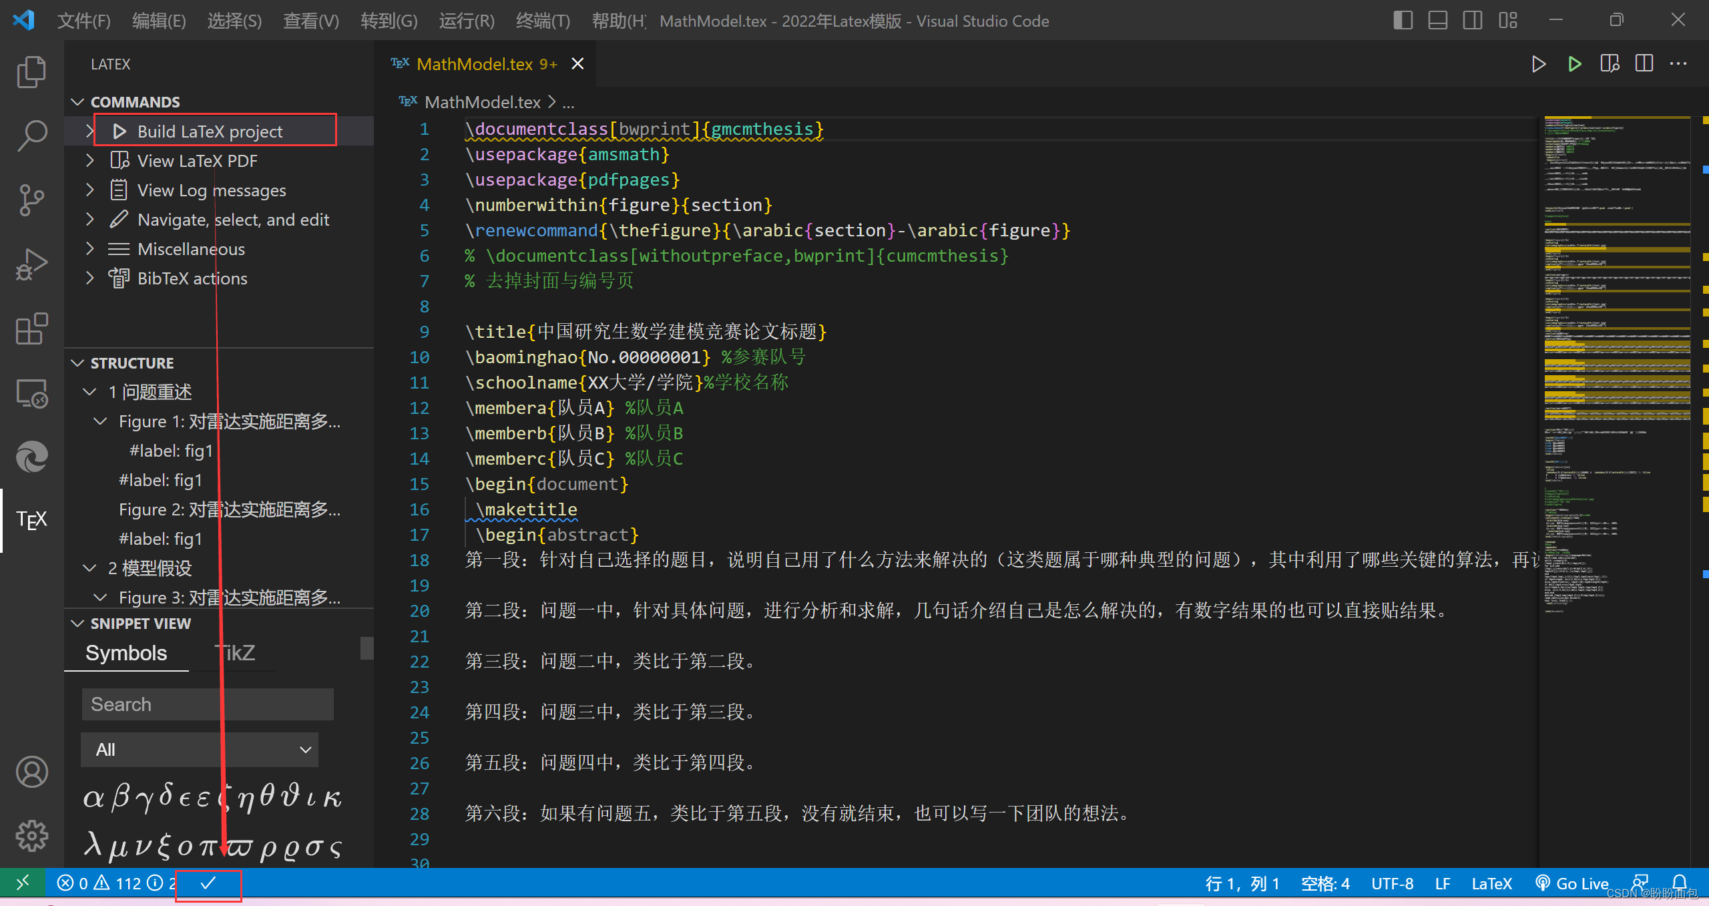This screenshot has height=906, width=1709.
Task: Toggle the Secondary Side Bar layout icon
Action: pos(1473,20)
